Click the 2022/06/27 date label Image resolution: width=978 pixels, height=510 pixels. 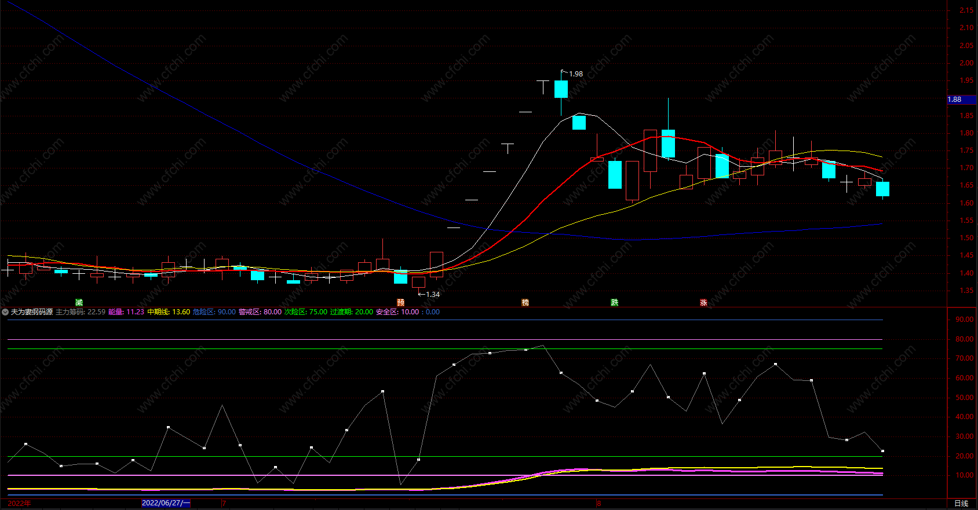[166, 503]
